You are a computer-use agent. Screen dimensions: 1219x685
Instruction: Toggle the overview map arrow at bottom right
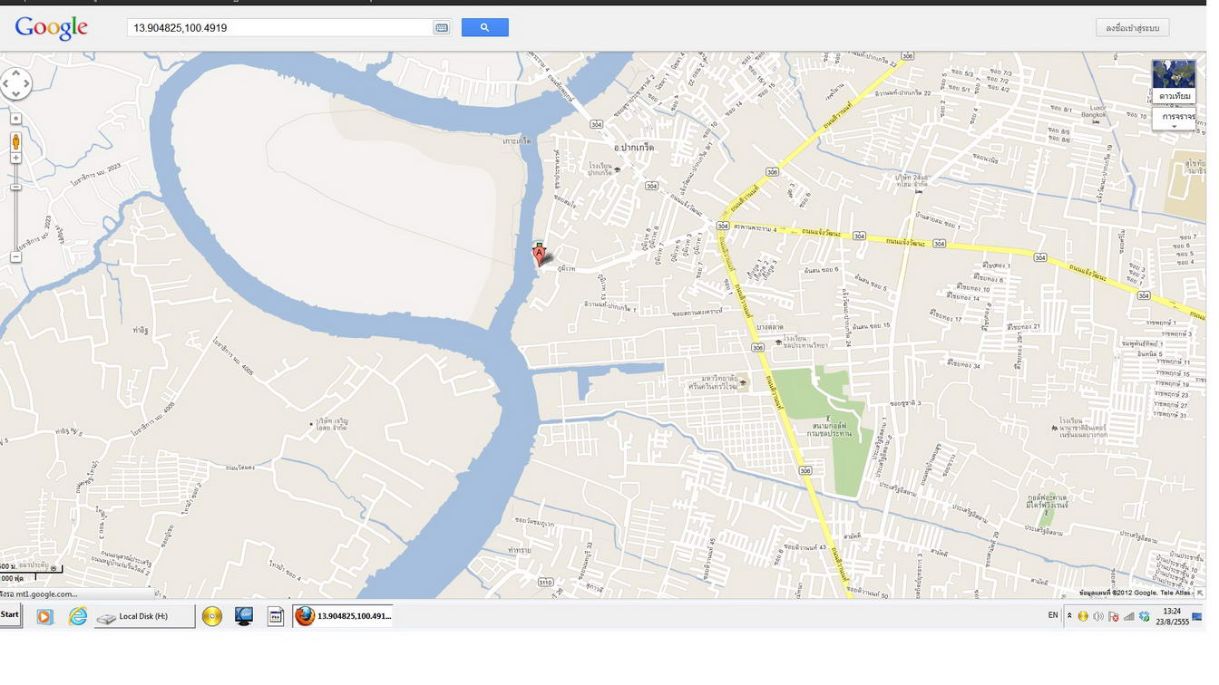tap(1200, 593)
